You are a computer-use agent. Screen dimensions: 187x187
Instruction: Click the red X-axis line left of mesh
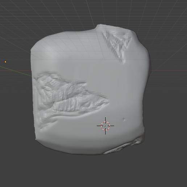[16, 70]
